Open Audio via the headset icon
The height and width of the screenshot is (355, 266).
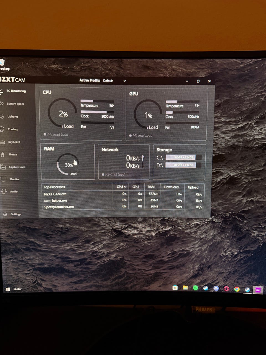[x=4, y=191]
